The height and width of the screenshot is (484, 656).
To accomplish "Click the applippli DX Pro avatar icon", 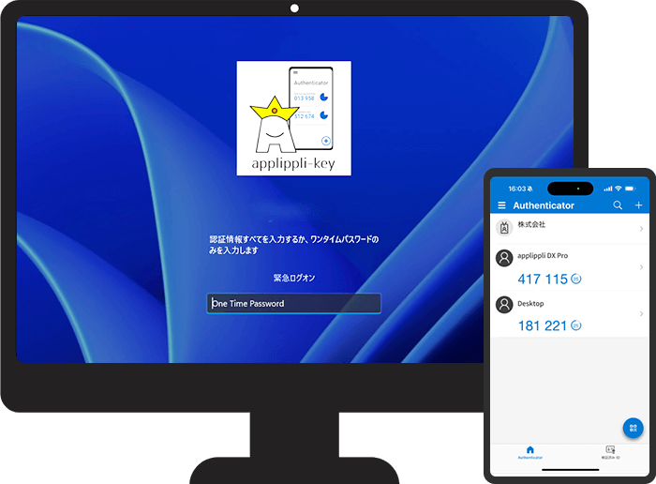I will click(504, 258).
